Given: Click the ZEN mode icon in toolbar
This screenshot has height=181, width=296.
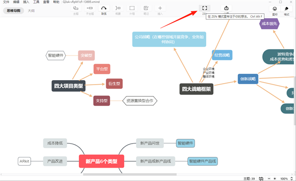Looking at the screenshot, I should pos(205,8).
